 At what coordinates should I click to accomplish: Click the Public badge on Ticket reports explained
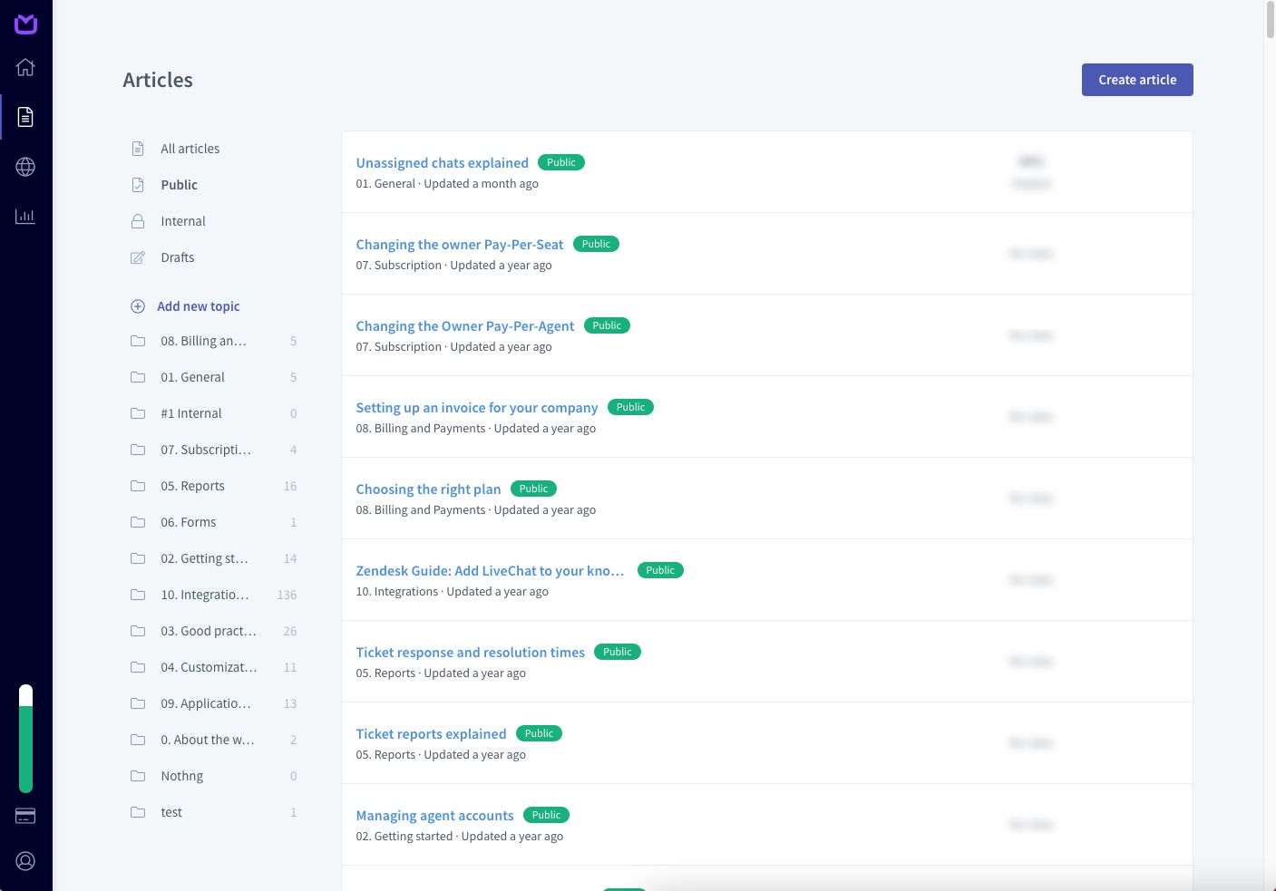pos(539,733)
